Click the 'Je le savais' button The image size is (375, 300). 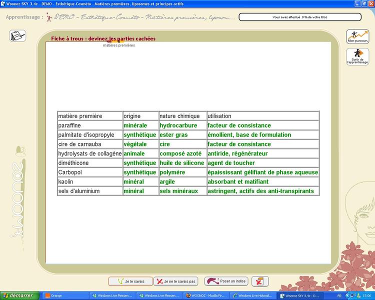pos(129,281)
